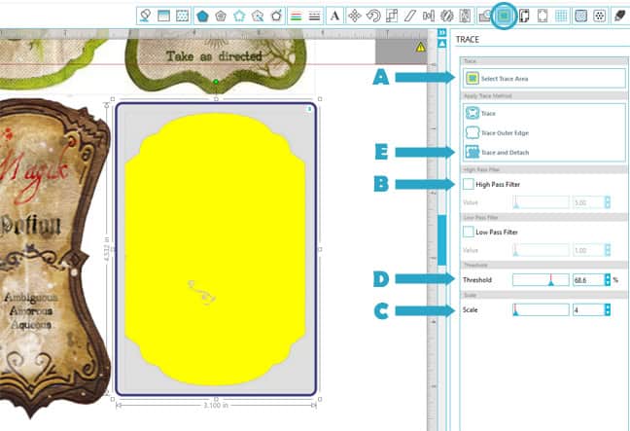Click the Eraser icon in toolbar

coord(619,16)
